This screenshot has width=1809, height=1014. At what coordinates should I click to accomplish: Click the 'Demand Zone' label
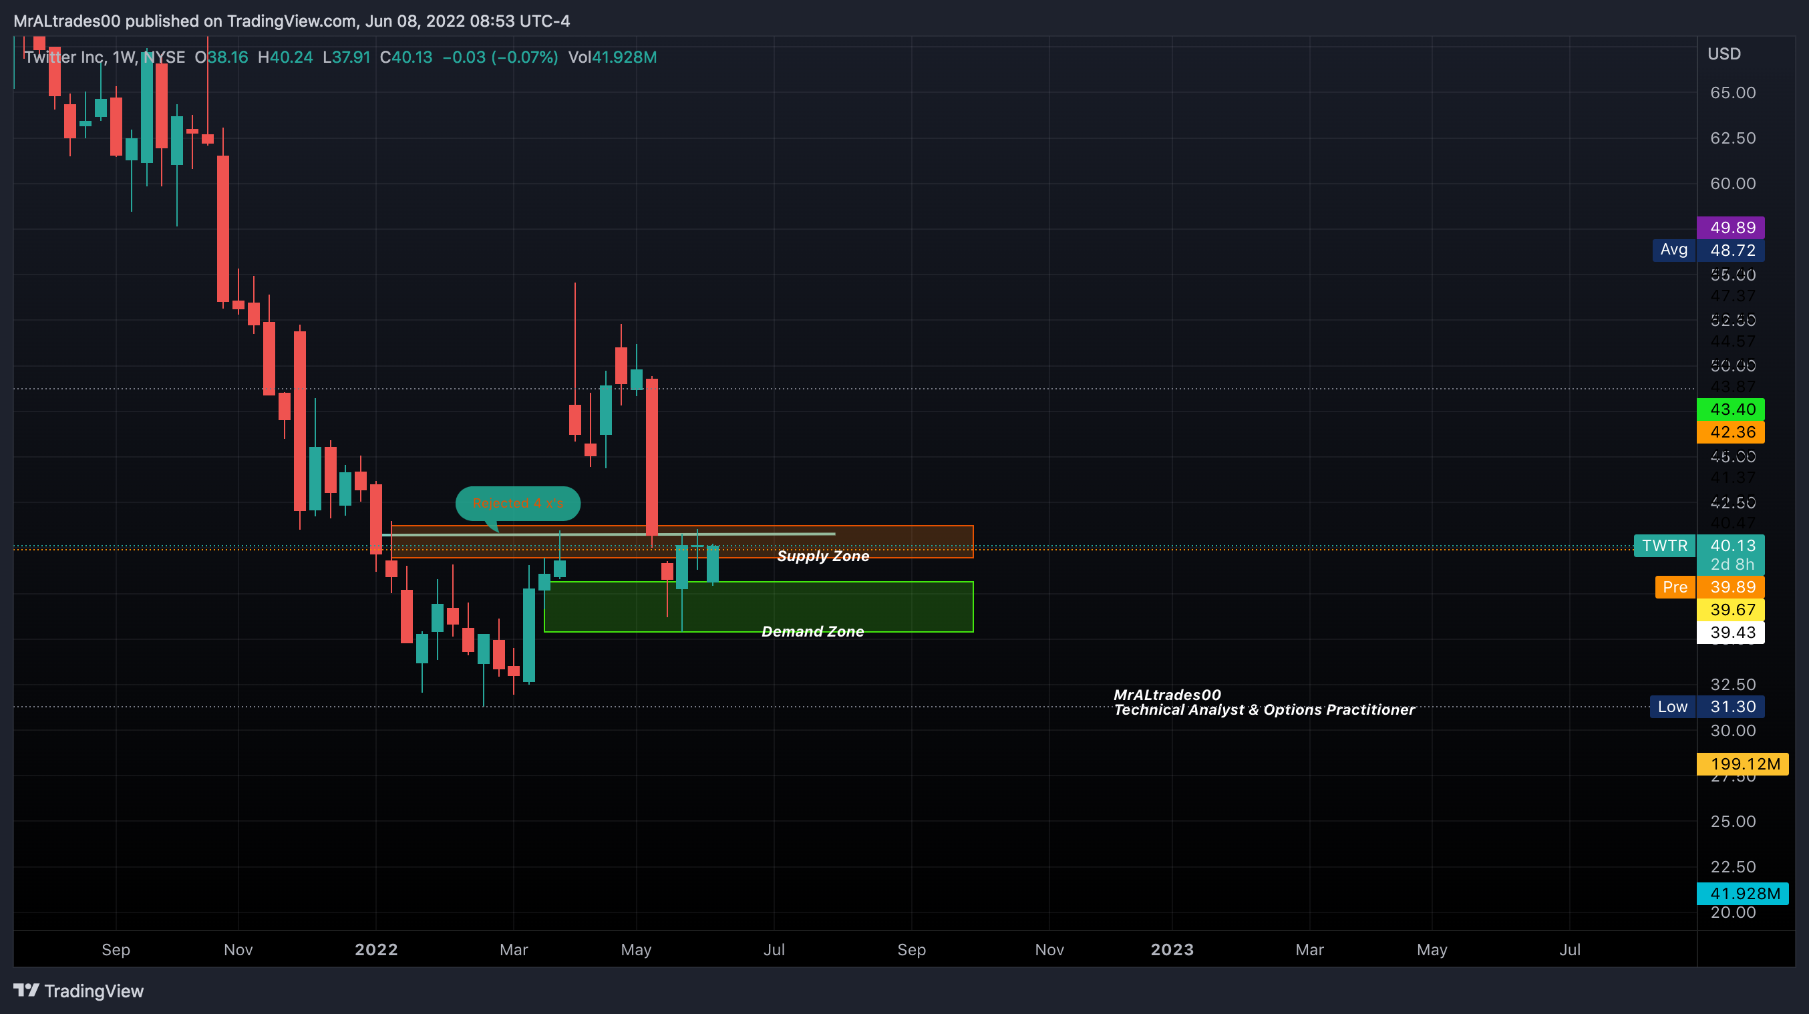coord(812,631)
